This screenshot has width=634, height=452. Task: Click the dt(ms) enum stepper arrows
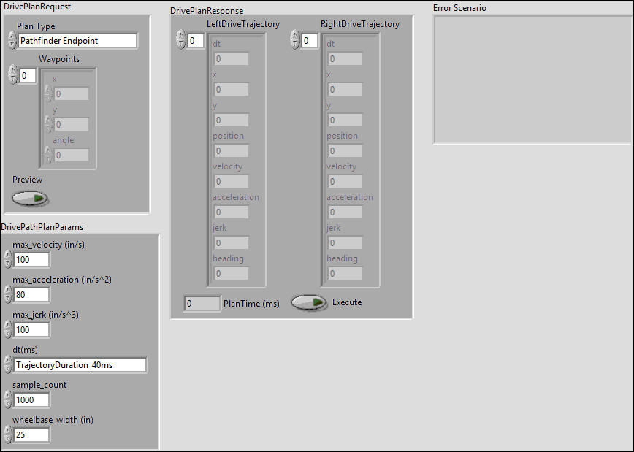[x=8, y=365]
